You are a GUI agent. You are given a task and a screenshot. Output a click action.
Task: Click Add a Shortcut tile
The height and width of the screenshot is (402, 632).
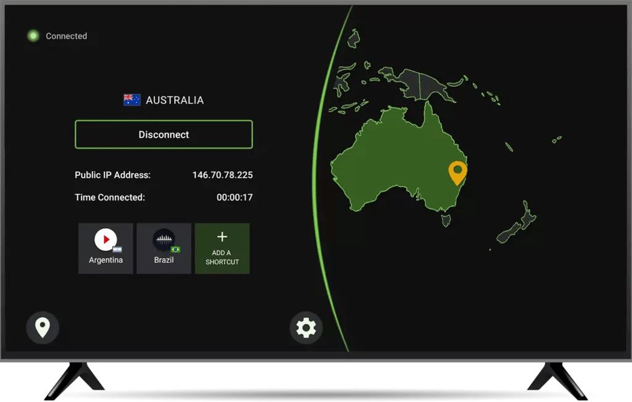pos(222,248)
